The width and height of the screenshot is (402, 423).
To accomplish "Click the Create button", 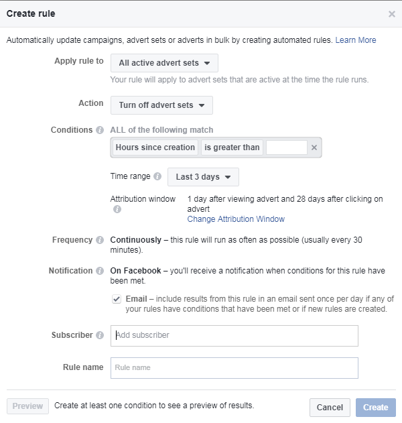I will point(376,408).
